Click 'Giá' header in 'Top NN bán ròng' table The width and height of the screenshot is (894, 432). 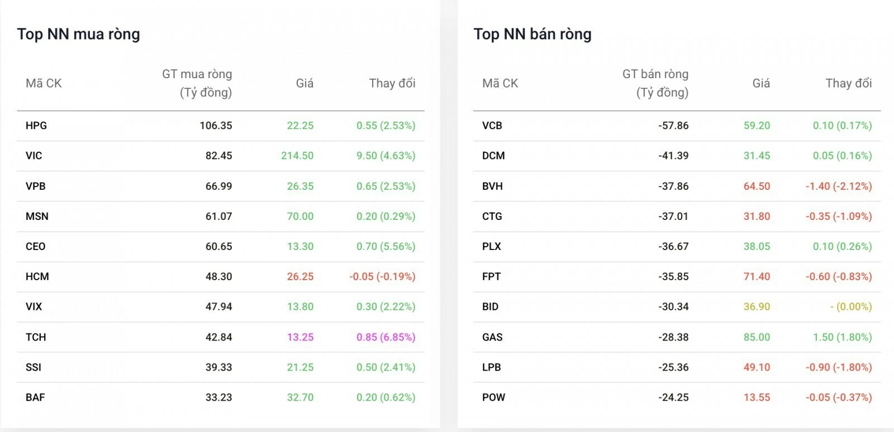pos(761,83)
